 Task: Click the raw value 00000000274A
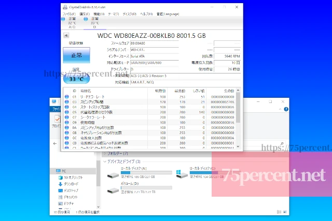(223, 102)
